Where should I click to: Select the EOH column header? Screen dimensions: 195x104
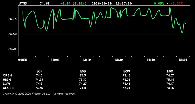[39, 71]
